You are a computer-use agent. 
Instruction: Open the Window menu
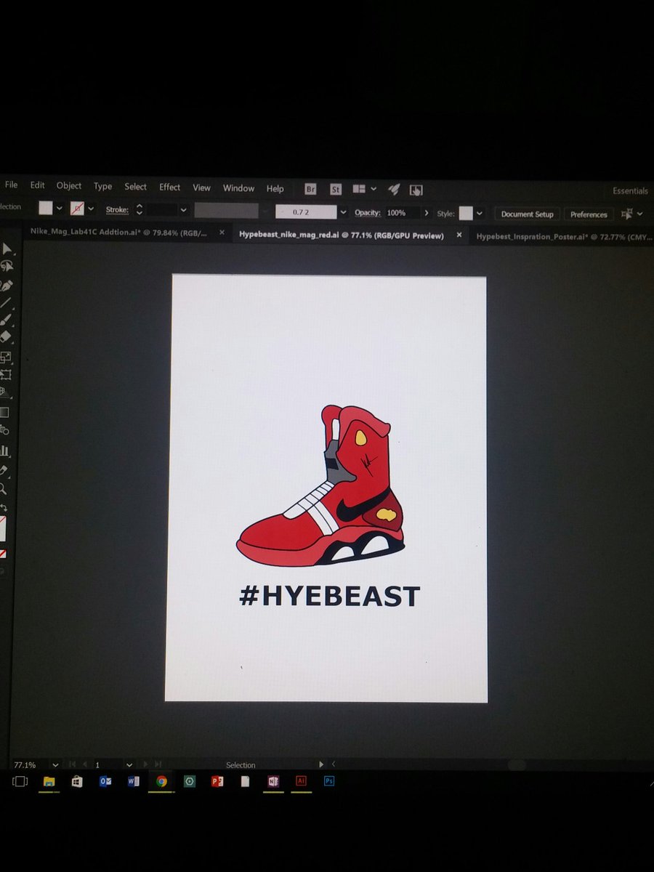click(238, 188)
